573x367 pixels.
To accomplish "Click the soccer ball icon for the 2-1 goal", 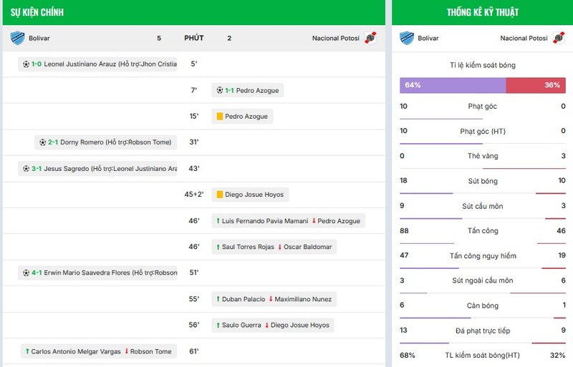I will (43, 142).
